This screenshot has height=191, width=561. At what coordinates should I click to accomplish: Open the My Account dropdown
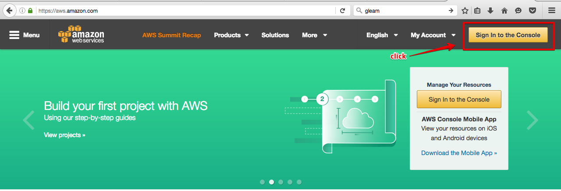(433, 35)
